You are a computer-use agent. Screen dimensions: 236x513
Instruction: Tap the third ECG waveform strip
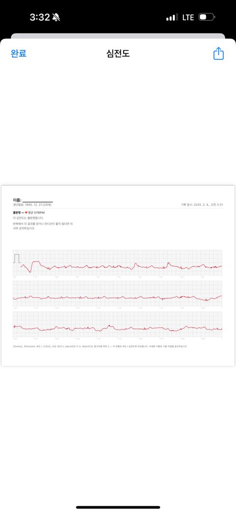pyautogui.click(x=117, y=325)
